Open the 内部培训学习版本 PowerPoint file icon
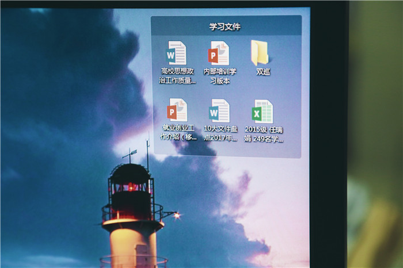The image size is (403, 268). tap(219, 53)
